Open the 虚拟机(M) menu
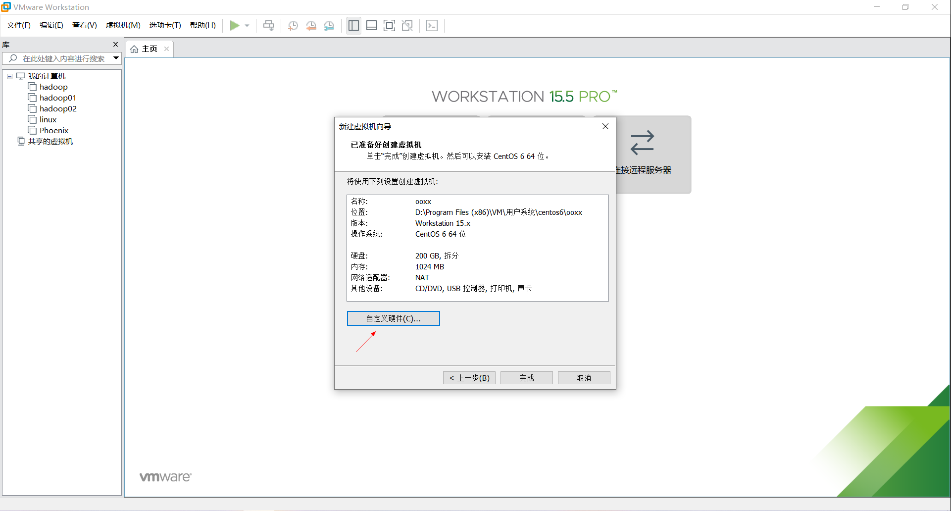The height and width of the screenshot is (511, 951). pyautogui.click(x=123, y=25)
